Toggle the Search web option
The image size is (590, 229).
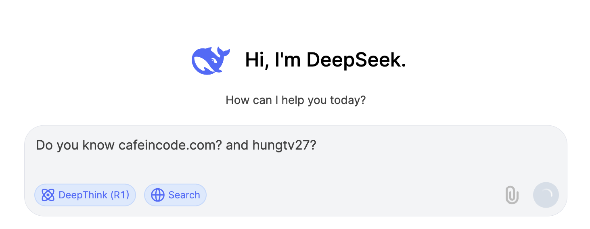pos(175,195)
